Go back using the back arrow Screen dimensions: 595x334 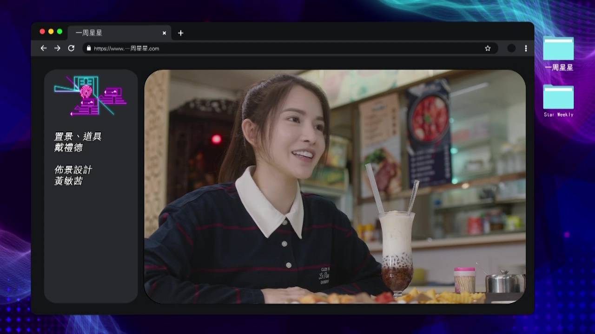click(44, 48)
